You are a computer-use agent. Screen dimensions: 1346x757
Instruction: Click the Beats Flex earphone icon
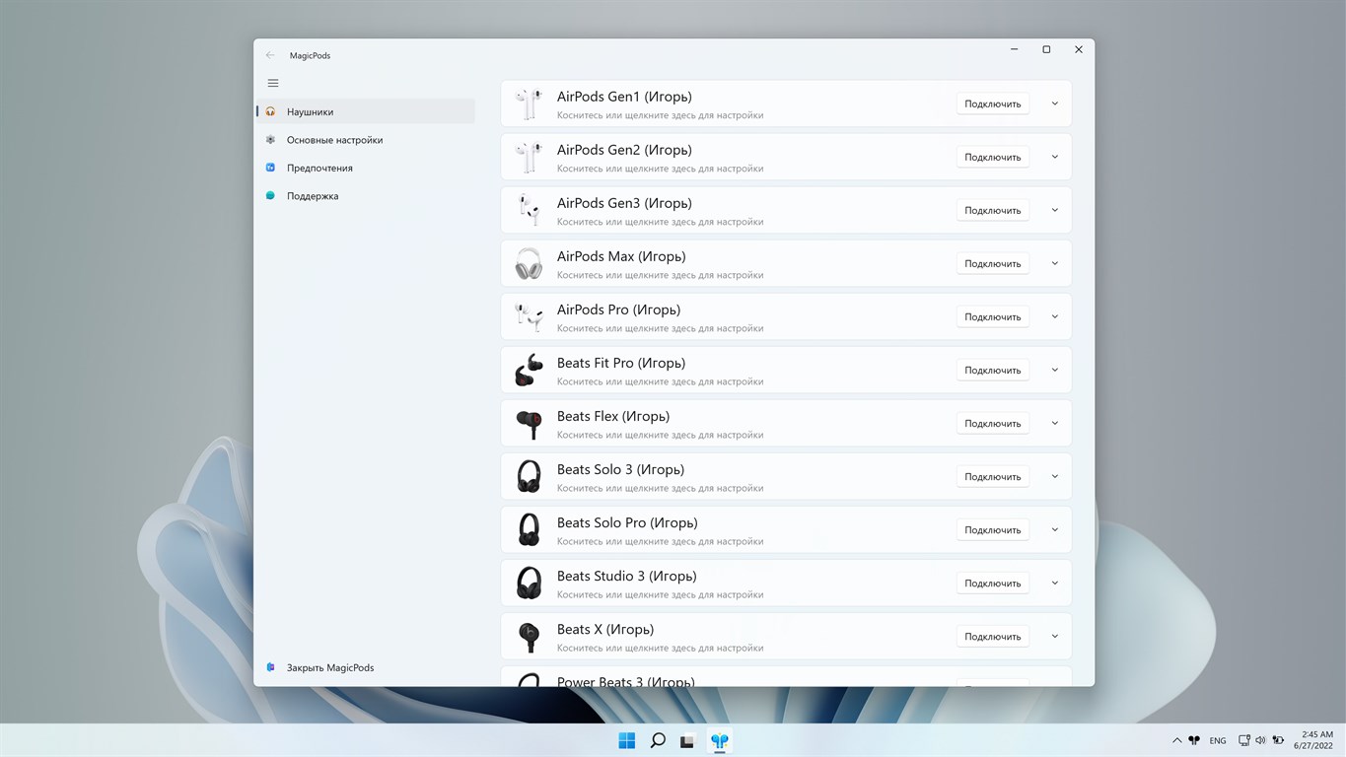[529, 423]
